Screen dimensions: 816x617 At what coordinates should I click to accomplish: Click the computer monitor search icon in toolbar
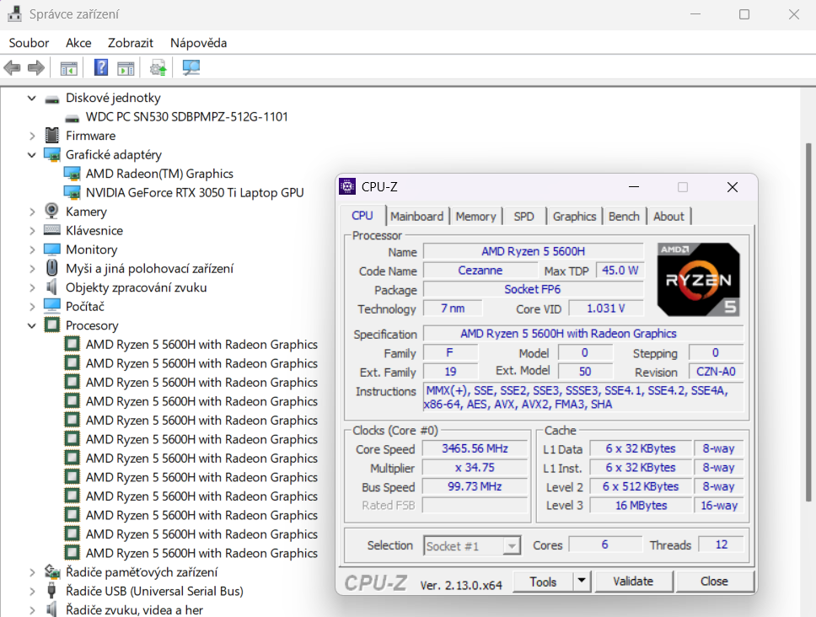[x=191, y=67]
